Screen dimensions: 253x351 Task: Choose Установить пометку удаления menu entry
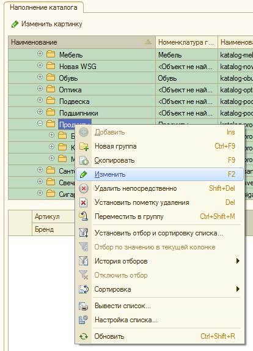click(x=159, y=202)
